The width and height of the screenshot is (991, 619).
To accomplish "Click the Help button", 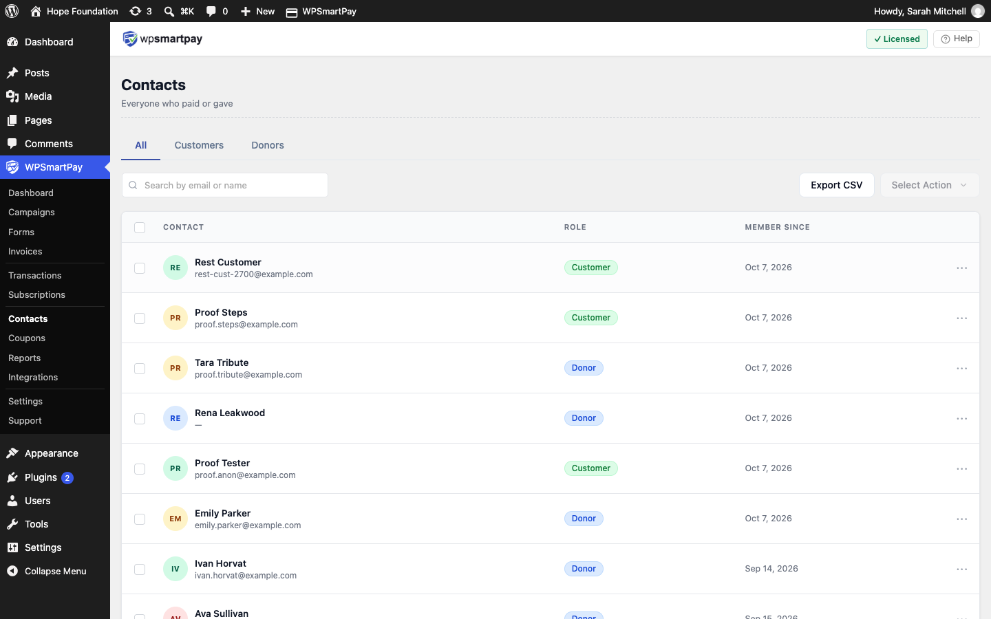I will tap(957, 39).
